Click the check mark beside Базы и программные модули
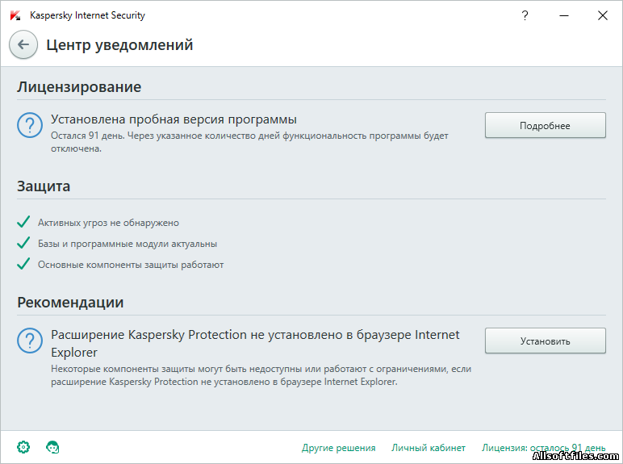This screenshot has height=464, width=623. click(x=23, y=243)
